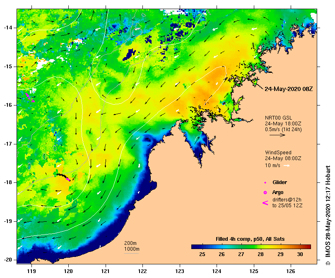The width and height of the screenshot is (335, 278).
Task: Click the '10 m/s' wind scale text
Action: pos(272,165)
